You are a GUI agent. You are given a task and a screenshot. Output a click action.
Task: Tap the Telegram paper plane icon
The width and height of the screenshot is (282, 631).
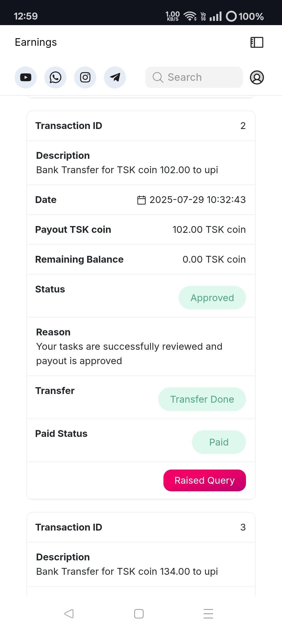[x=115, y=77]
